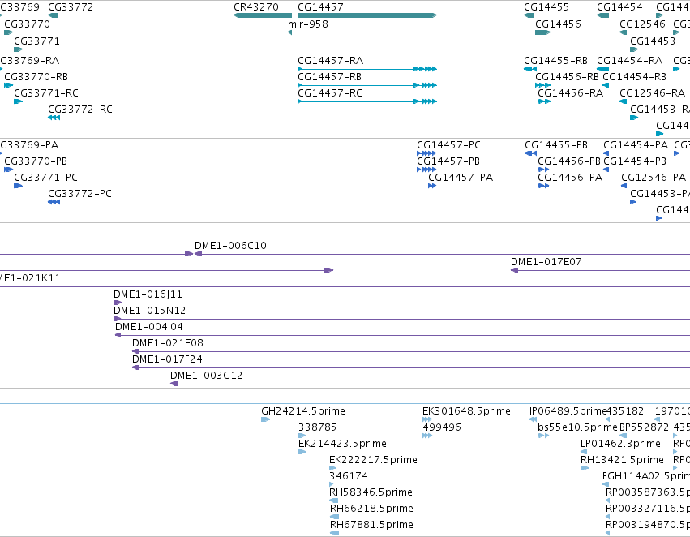The image size is (690, 537).
Task: Select gene label CG33772
Action: pos(71,7)
